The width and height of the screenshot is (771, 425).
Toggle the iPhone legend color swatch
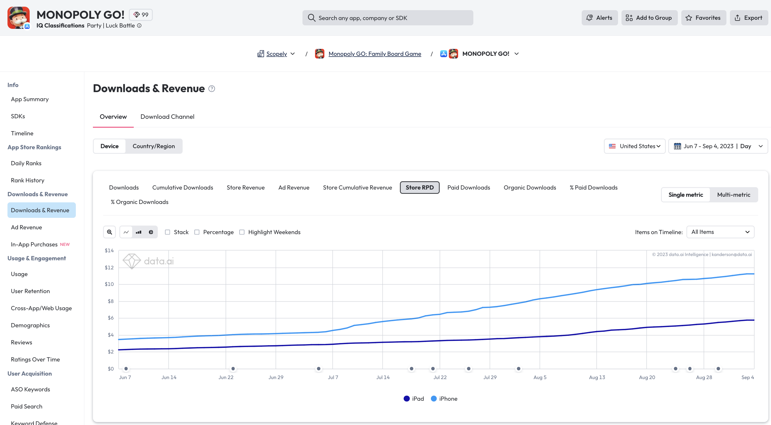pos(434,399)
